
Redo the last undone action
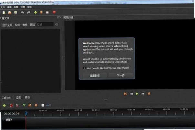(x=29, y=12)
